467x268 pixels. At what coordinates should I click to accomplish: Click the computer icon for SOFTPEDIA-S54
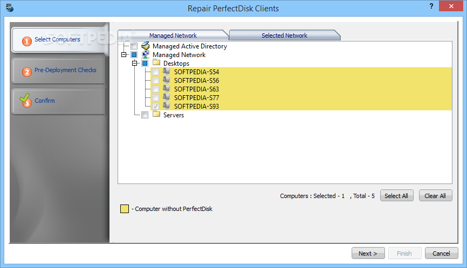click(166, 72)
